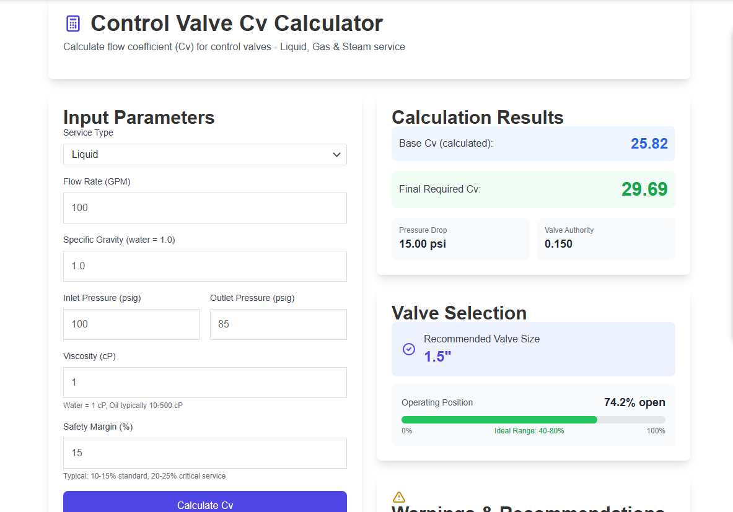Click the Pressure Drop result card
The height and width of the screenshot is (512, 733).
point(460,238)
